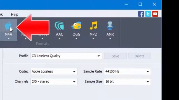Open the Profile dropdown CD Lossless Quality

coord(66,56)
